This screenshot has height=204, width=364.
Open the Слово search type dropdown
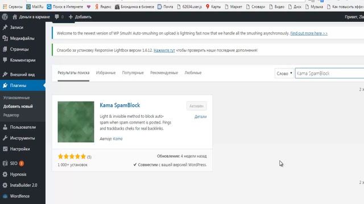pyautogui.click(x=284, y=74)
